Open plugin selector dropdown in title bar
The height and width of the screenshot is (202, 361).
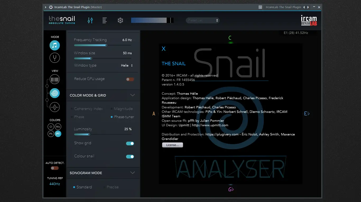(283, 7)
